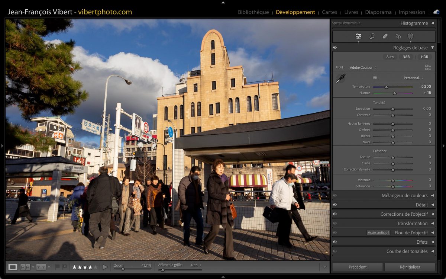Click the Réinitialiser button

pos(410,267)
